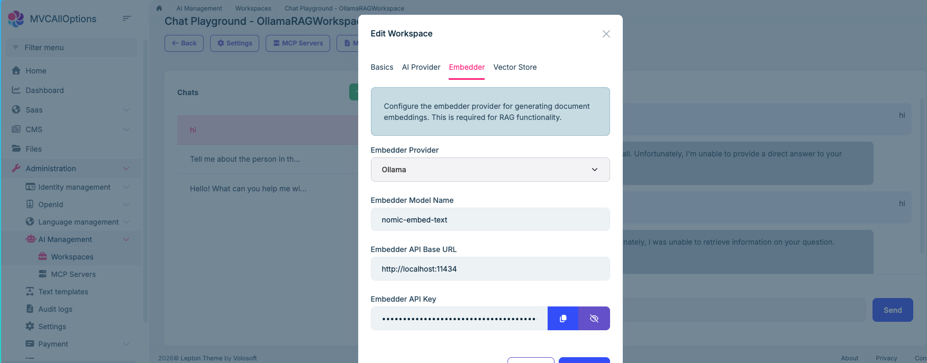Click the Embedder API Base URL field

coord(490,269)
